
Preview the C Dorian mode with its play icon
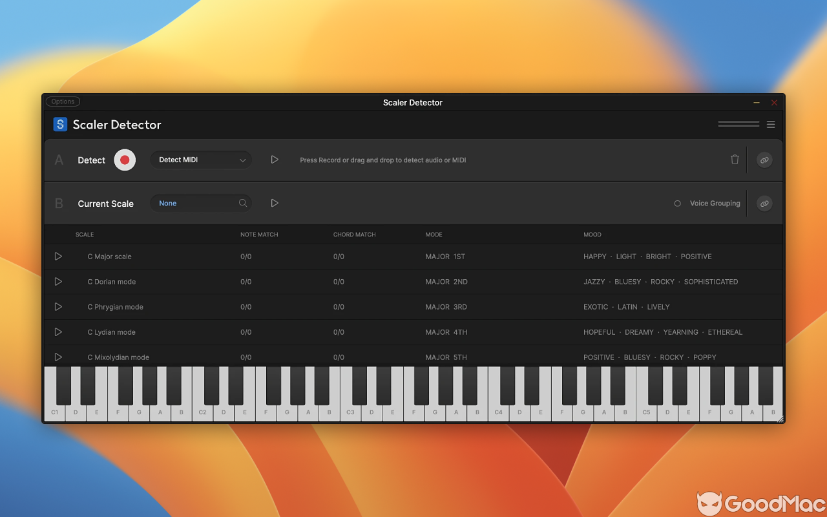click(58, 281)
